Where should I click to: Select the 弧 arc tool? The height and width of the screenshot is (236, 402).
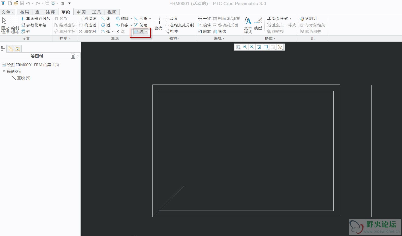106,31
